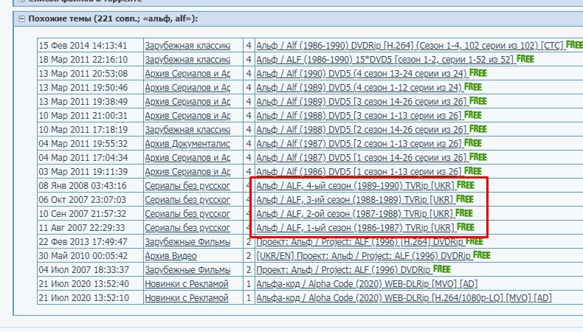The image size is (583, 332).
Task: Click the date 06 Окт 2007 23:07:03
Action: 82,200
